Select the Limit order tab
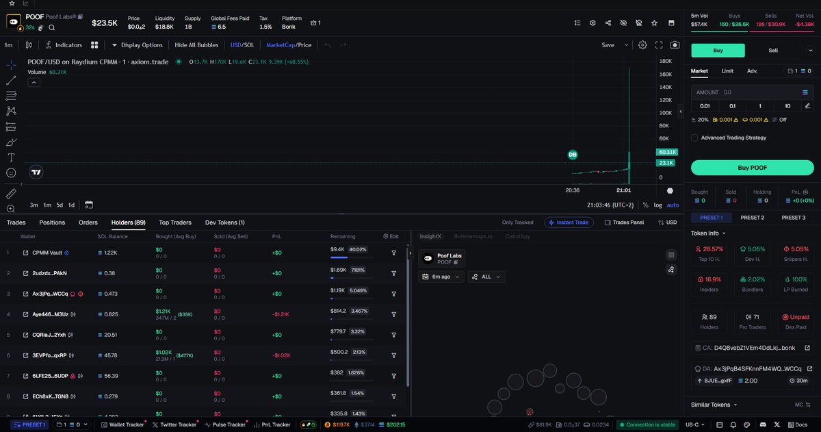 click(727, 71)
